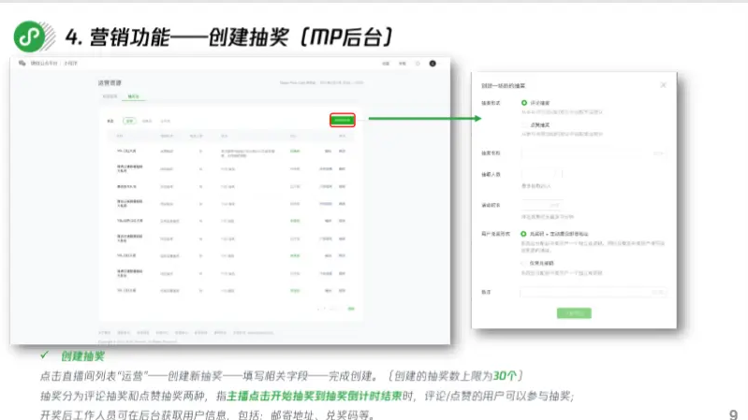Select the 评论抽奖 radio option

coord(524,102)
